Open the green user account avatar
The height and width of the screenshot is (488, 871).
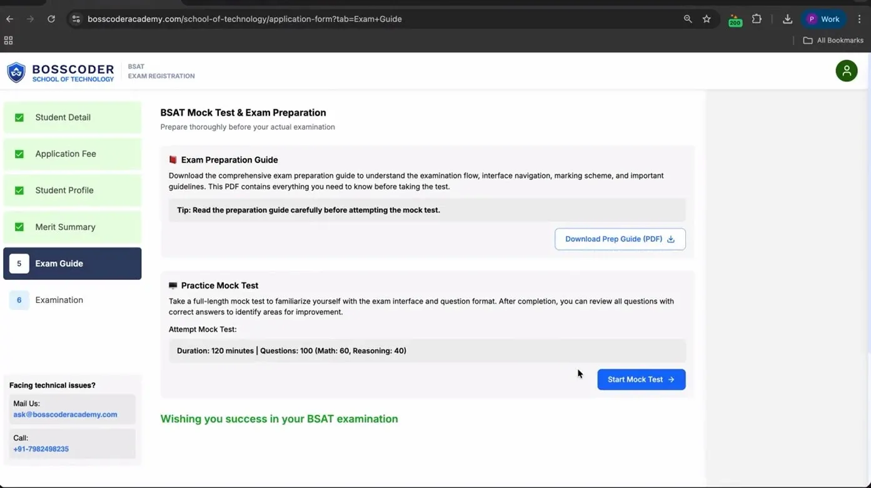pos(847,71)
